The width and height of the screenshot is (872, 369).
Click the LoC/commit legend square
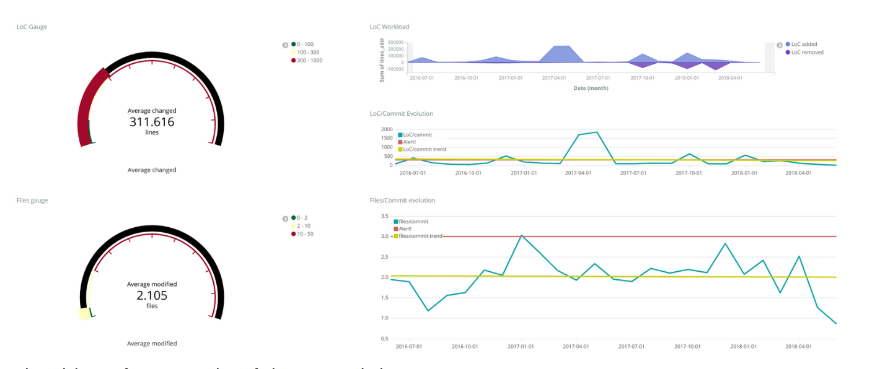[x=400, y=135]
